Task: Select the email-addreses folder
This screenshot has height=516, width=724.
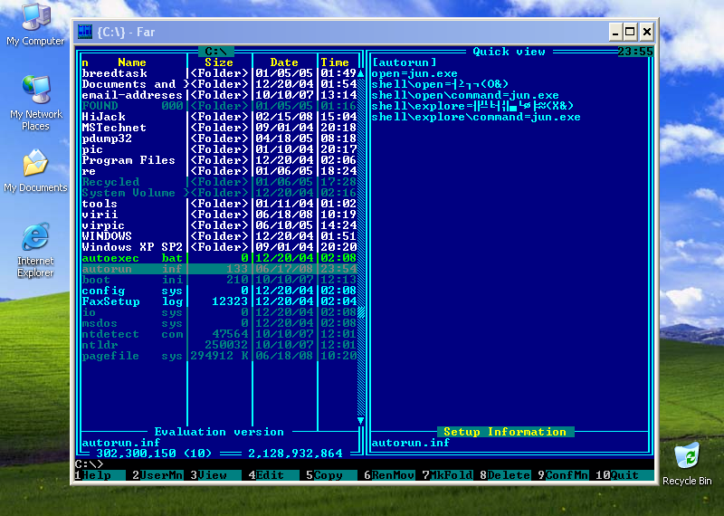Action: click(219, 95)
